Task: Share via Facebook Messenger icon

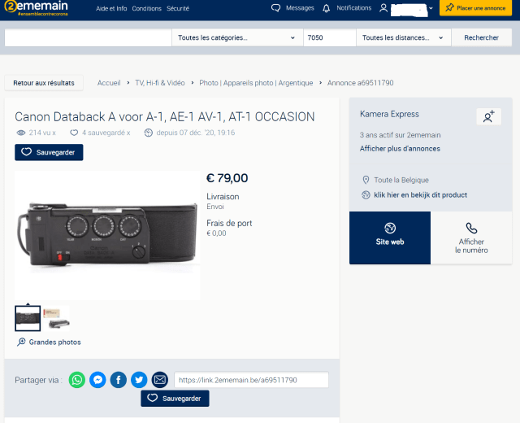Action: point(97,380)
